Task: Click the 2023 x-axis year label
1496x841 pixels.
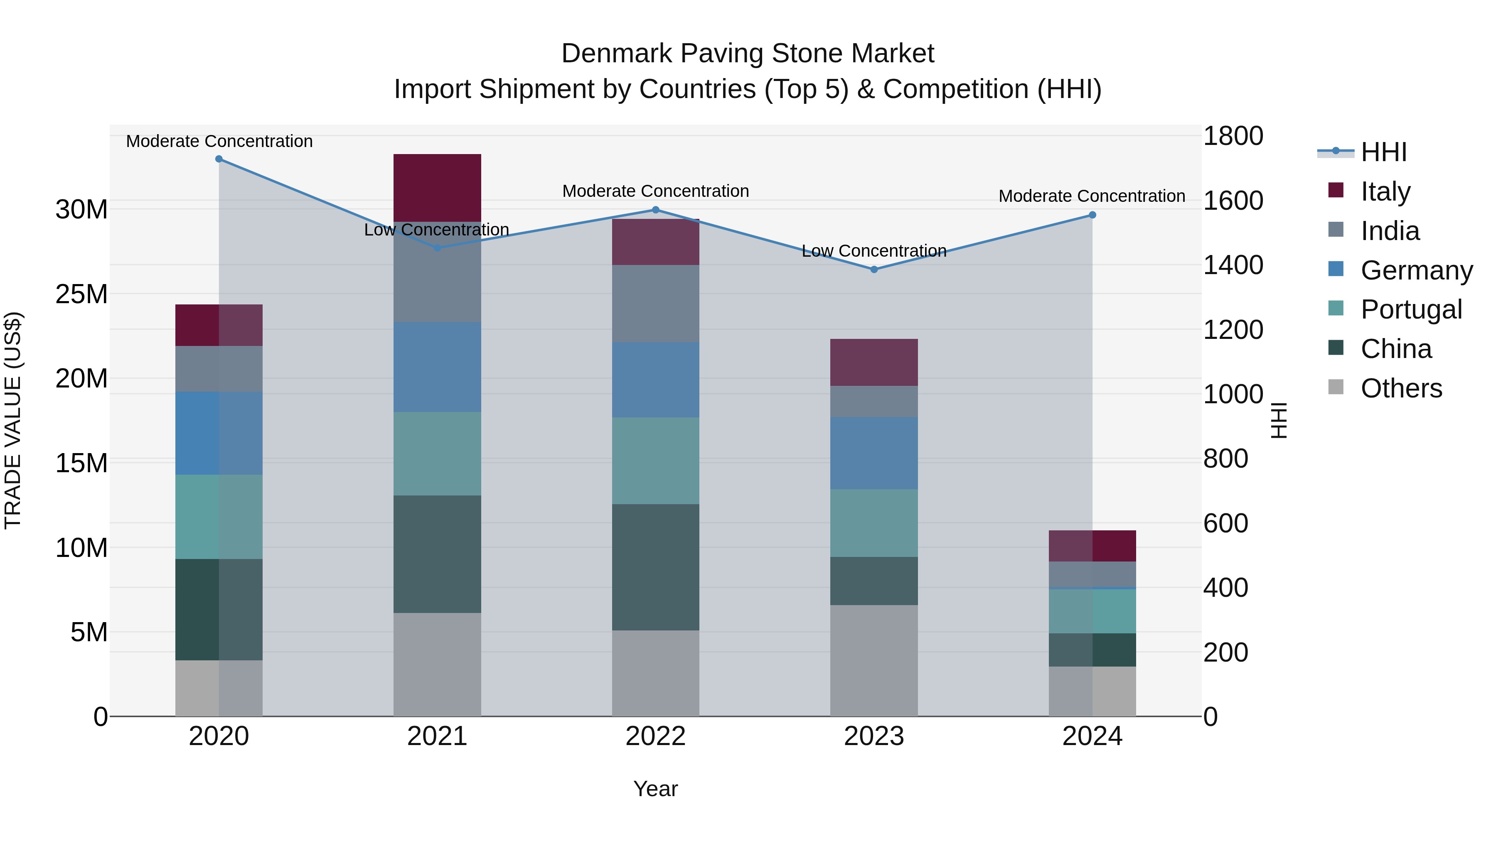Action: [874, 736]
